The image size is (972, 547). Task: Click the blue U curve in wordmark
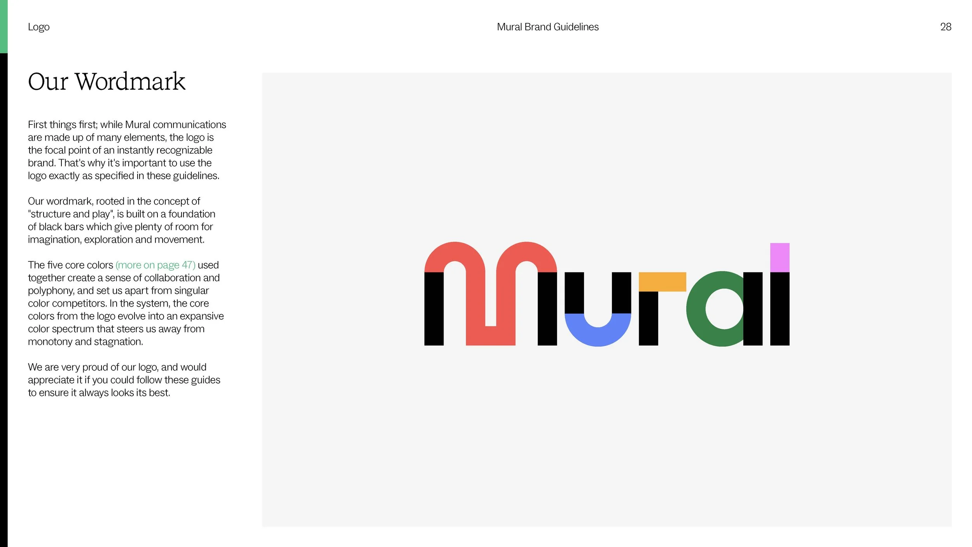click(598, 331)
